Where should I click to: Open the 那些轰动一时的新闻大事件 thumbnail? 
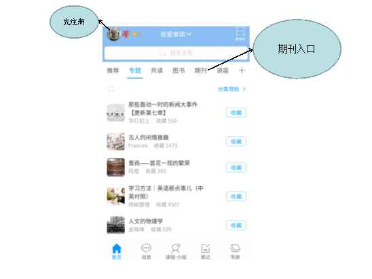point(116,112)
